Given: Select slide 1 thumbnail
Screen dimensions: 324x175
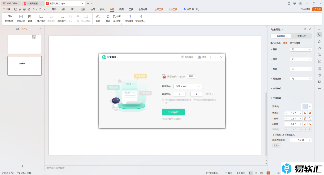Looking at the screenshot, I should click(x=25, y=44).
